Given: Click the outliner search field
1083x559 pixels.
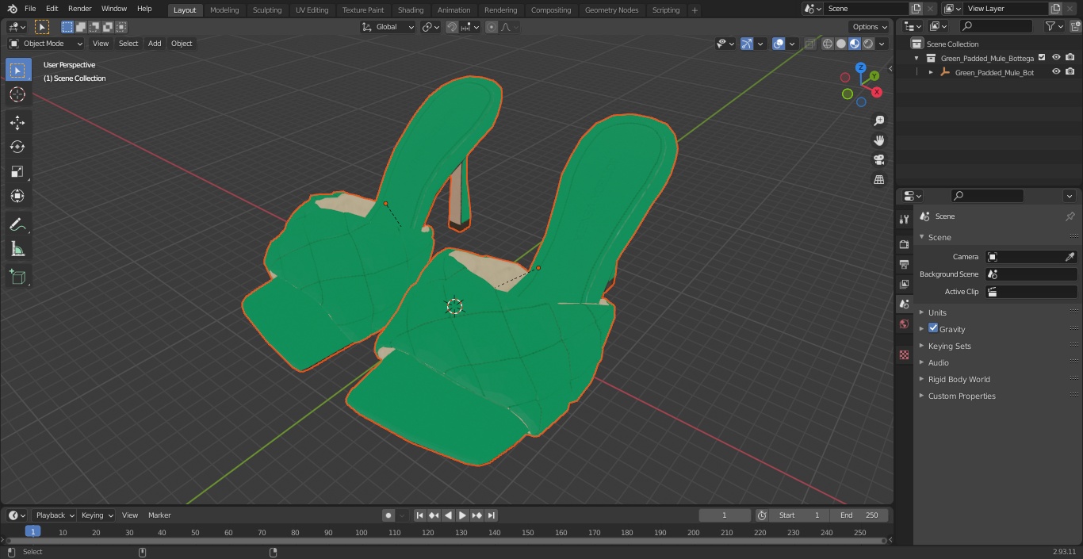Looking at the screenshot, I should tap(996, 26).
